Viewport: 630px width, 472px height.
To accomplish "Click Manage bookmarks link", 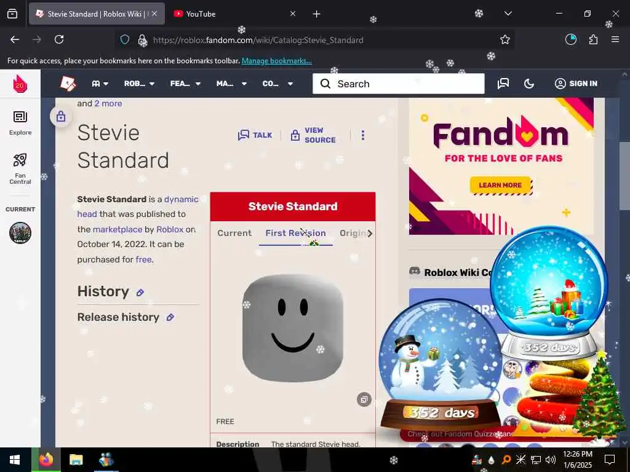I will coord(276,61).
